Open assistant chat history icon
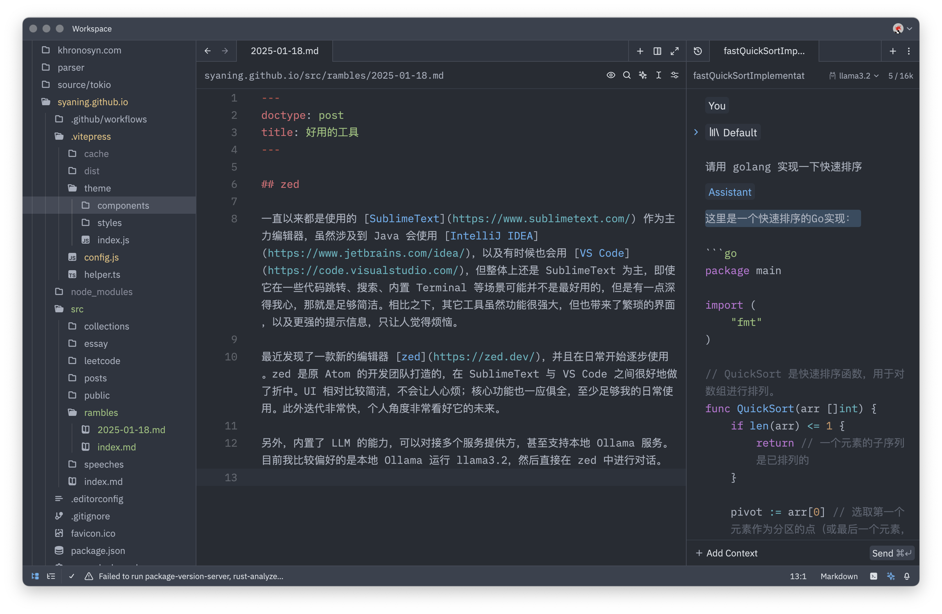Viewport: 942px width, 614px height. click(698, 51)
